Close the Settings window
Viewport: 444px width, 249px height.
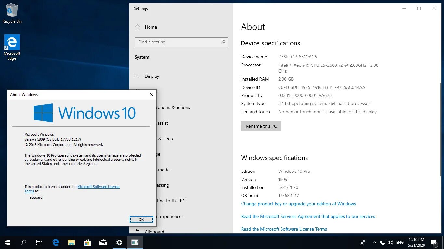(x=434, y=8)
